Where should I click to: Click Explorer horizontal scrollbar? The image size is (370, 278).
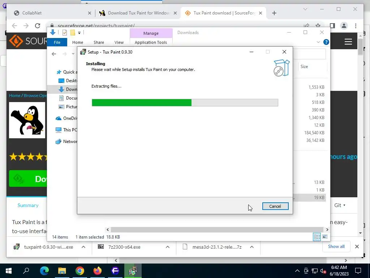click(217, 229)
